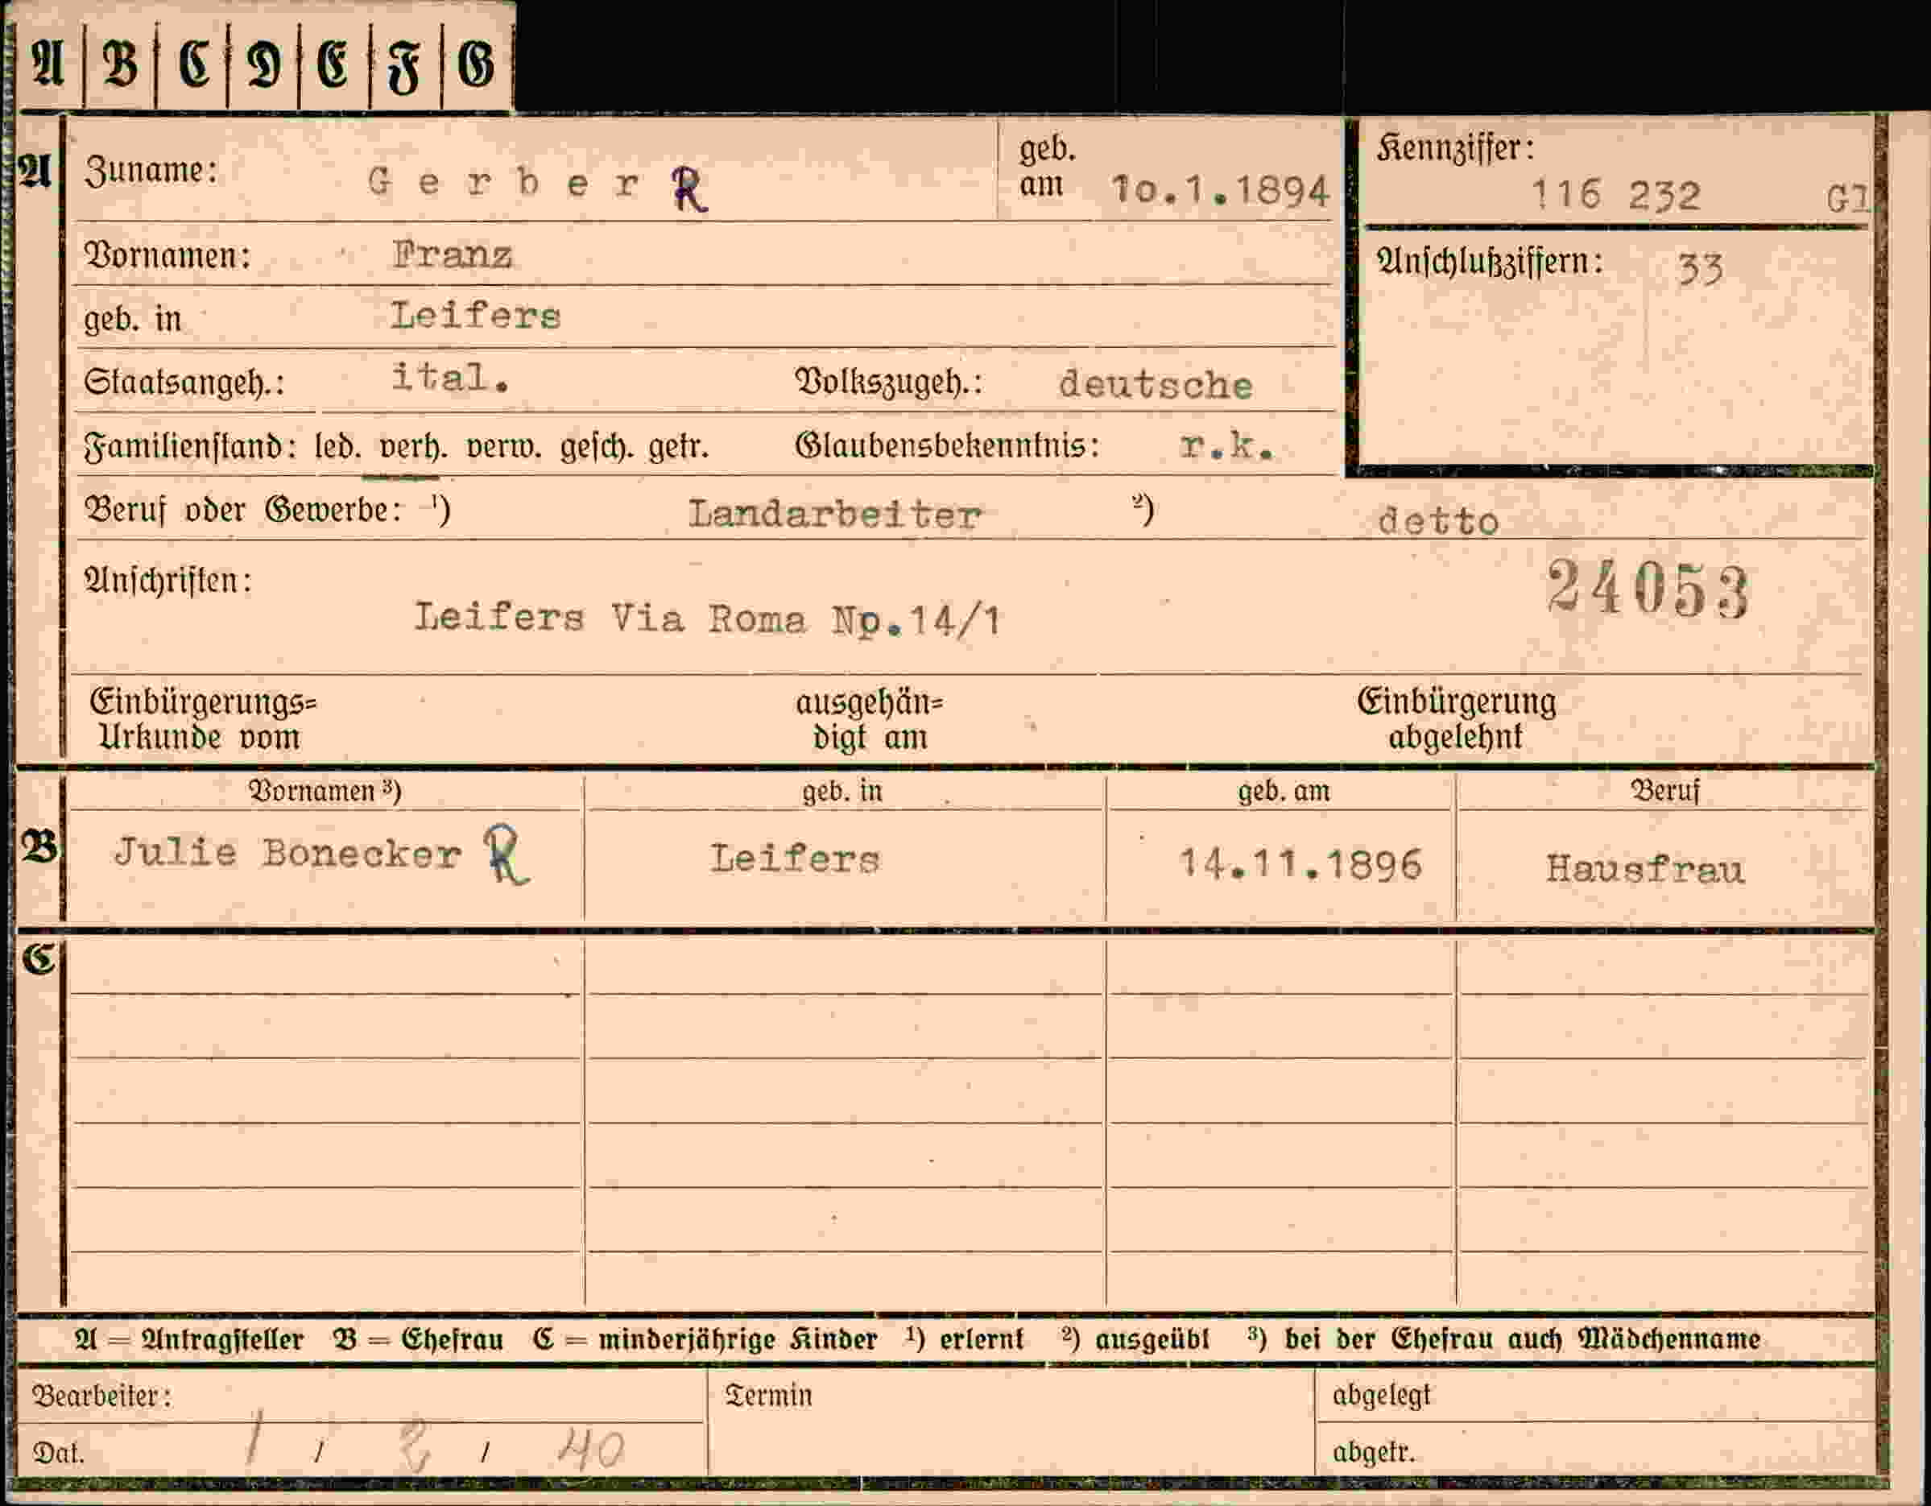Select index tab letter G

click(x=477, y=65)
